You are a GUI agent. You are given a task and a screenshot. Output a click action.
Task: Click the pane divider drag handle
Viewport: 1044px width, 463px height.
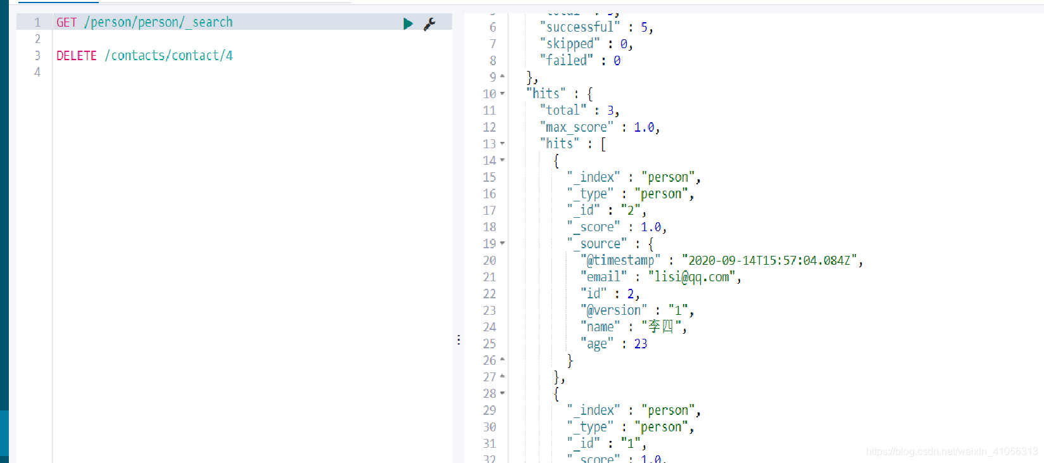pos(458,340)
